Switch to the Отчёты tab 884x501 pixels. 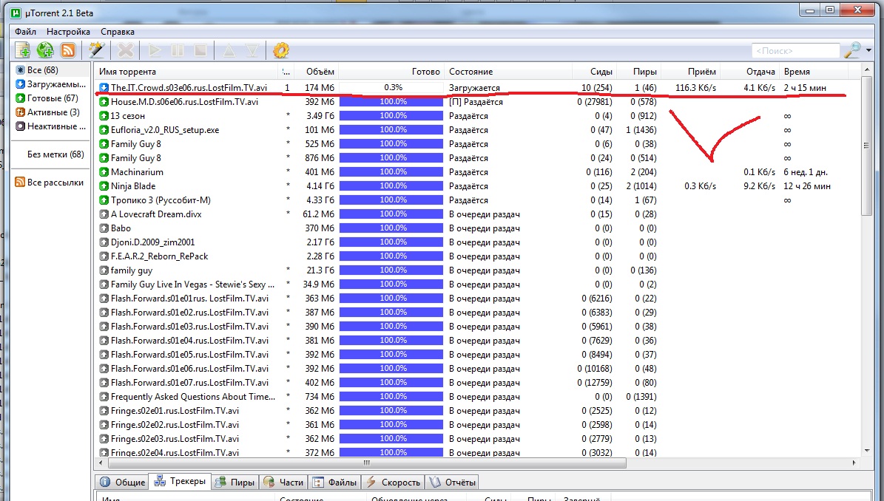453,483
